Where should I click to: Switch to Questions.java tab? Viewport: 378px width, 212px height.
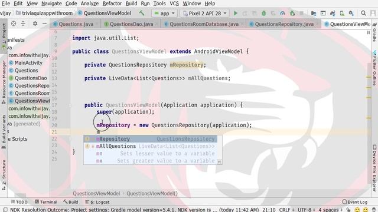pos(76,24)
